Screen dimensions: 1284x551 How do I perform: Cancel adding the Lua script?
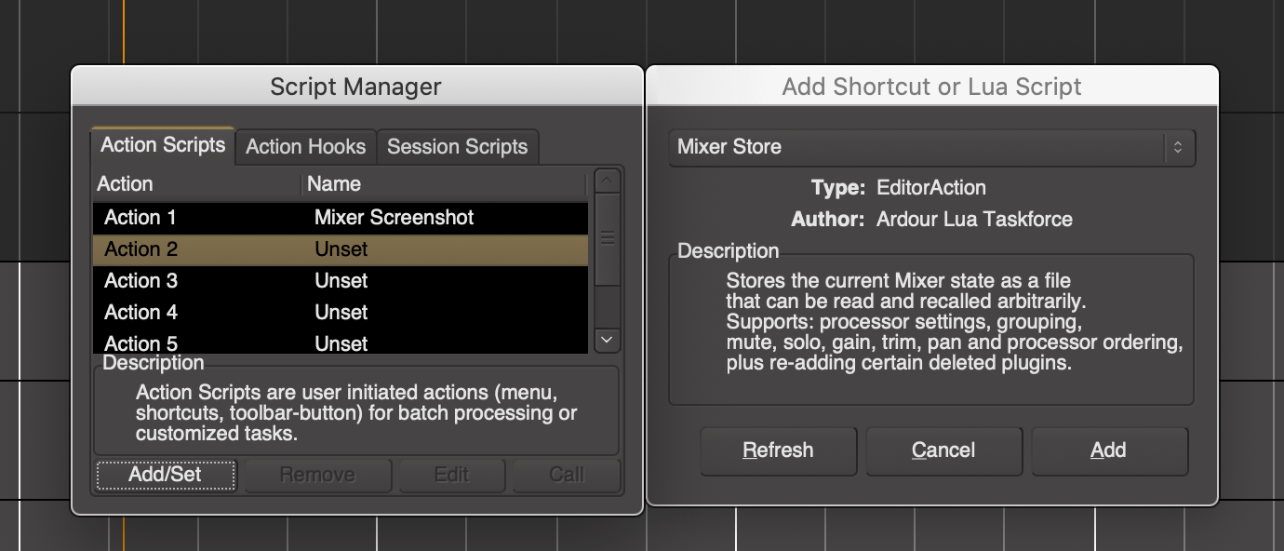[943, 450]
